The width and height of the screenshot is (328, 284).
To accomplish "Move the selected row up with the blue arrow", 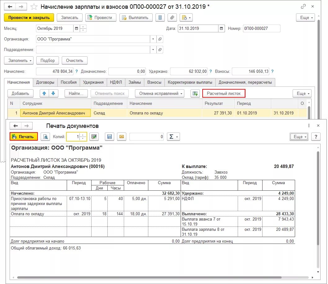I will pos(44,94).
